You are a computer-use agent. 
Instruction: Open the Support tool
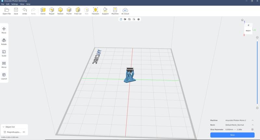[105, 11]
